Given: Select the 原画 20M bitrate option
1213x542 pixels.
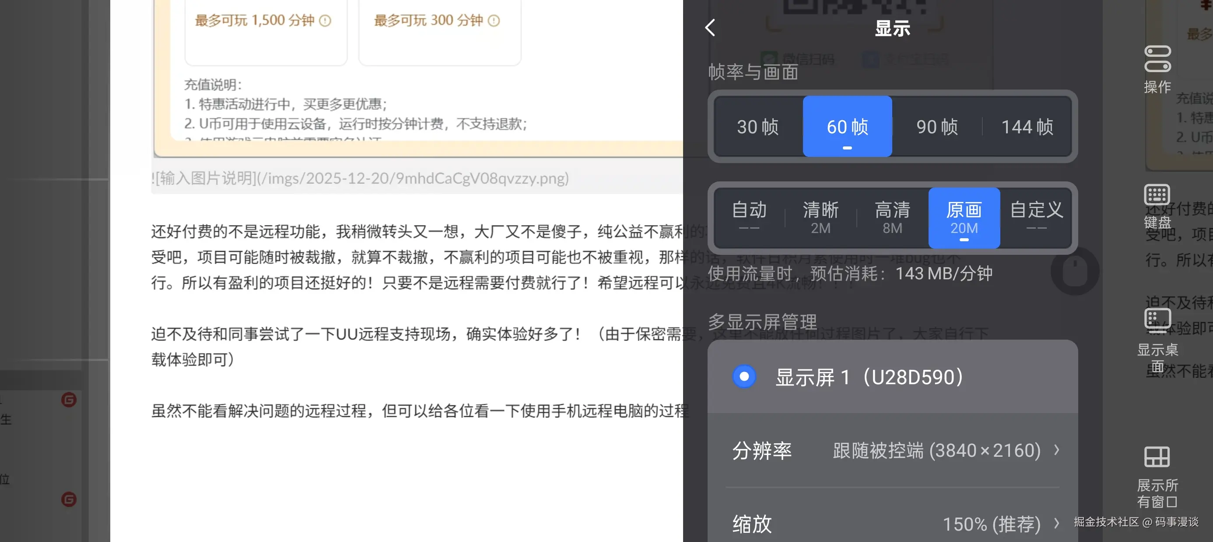Looking at the screenshot, I should coord(964,217).
